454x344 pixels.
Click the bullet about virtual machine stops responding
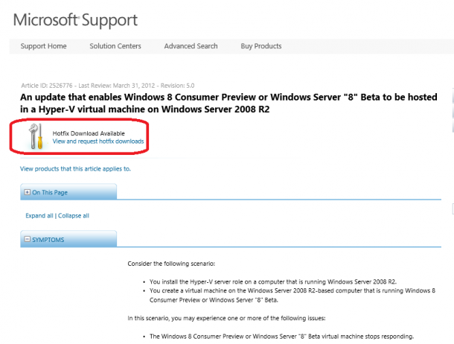(x=282, y=337)
